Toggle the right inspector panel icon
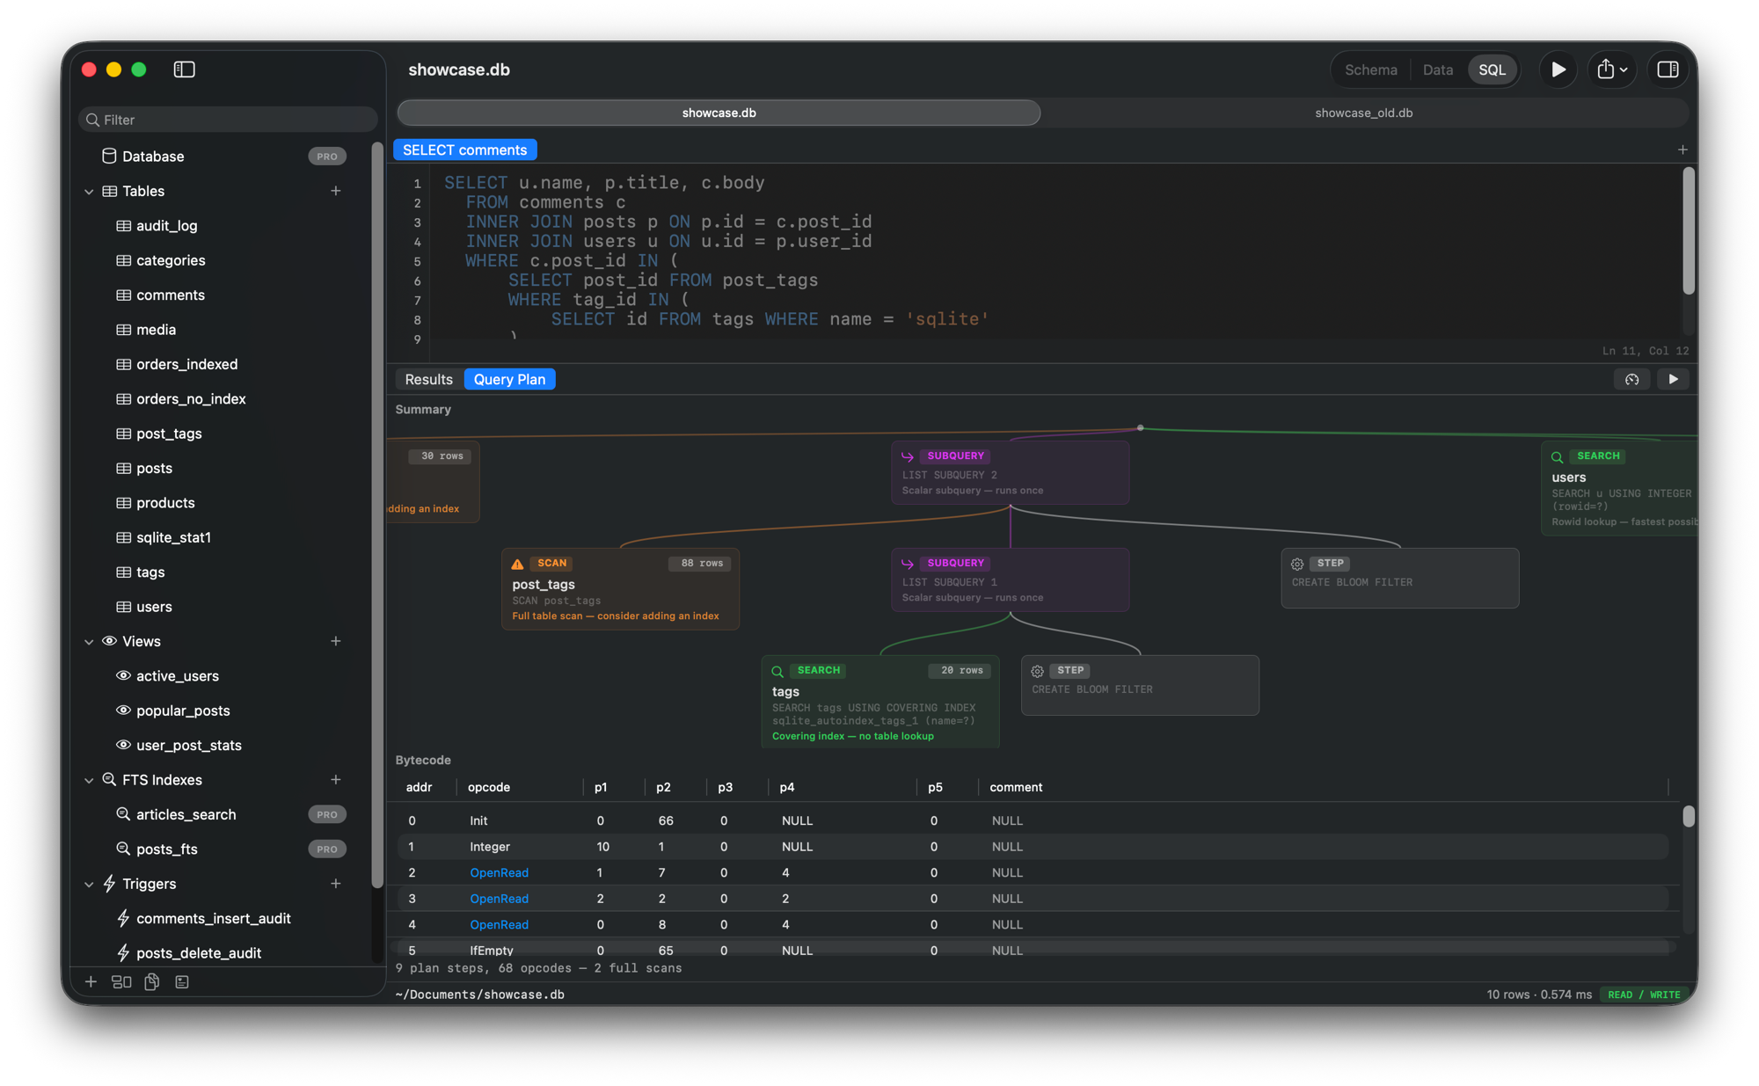 1668,69
